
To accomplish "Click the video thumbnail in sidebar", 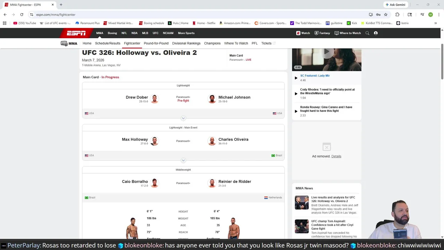I will pos(326,59).
